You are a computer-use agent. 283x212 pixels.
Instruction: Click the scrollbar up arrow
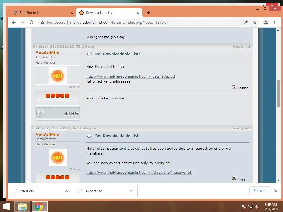click(x=278, y=30)
